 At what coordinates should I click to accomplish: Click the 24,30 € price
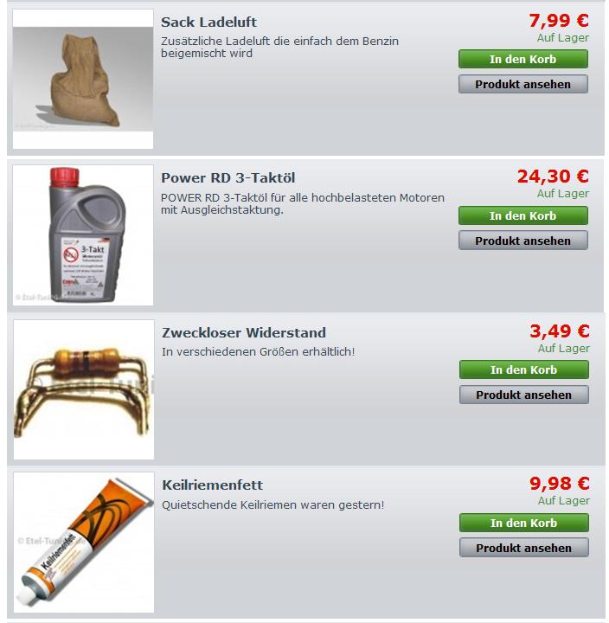(x=553, y=177)
